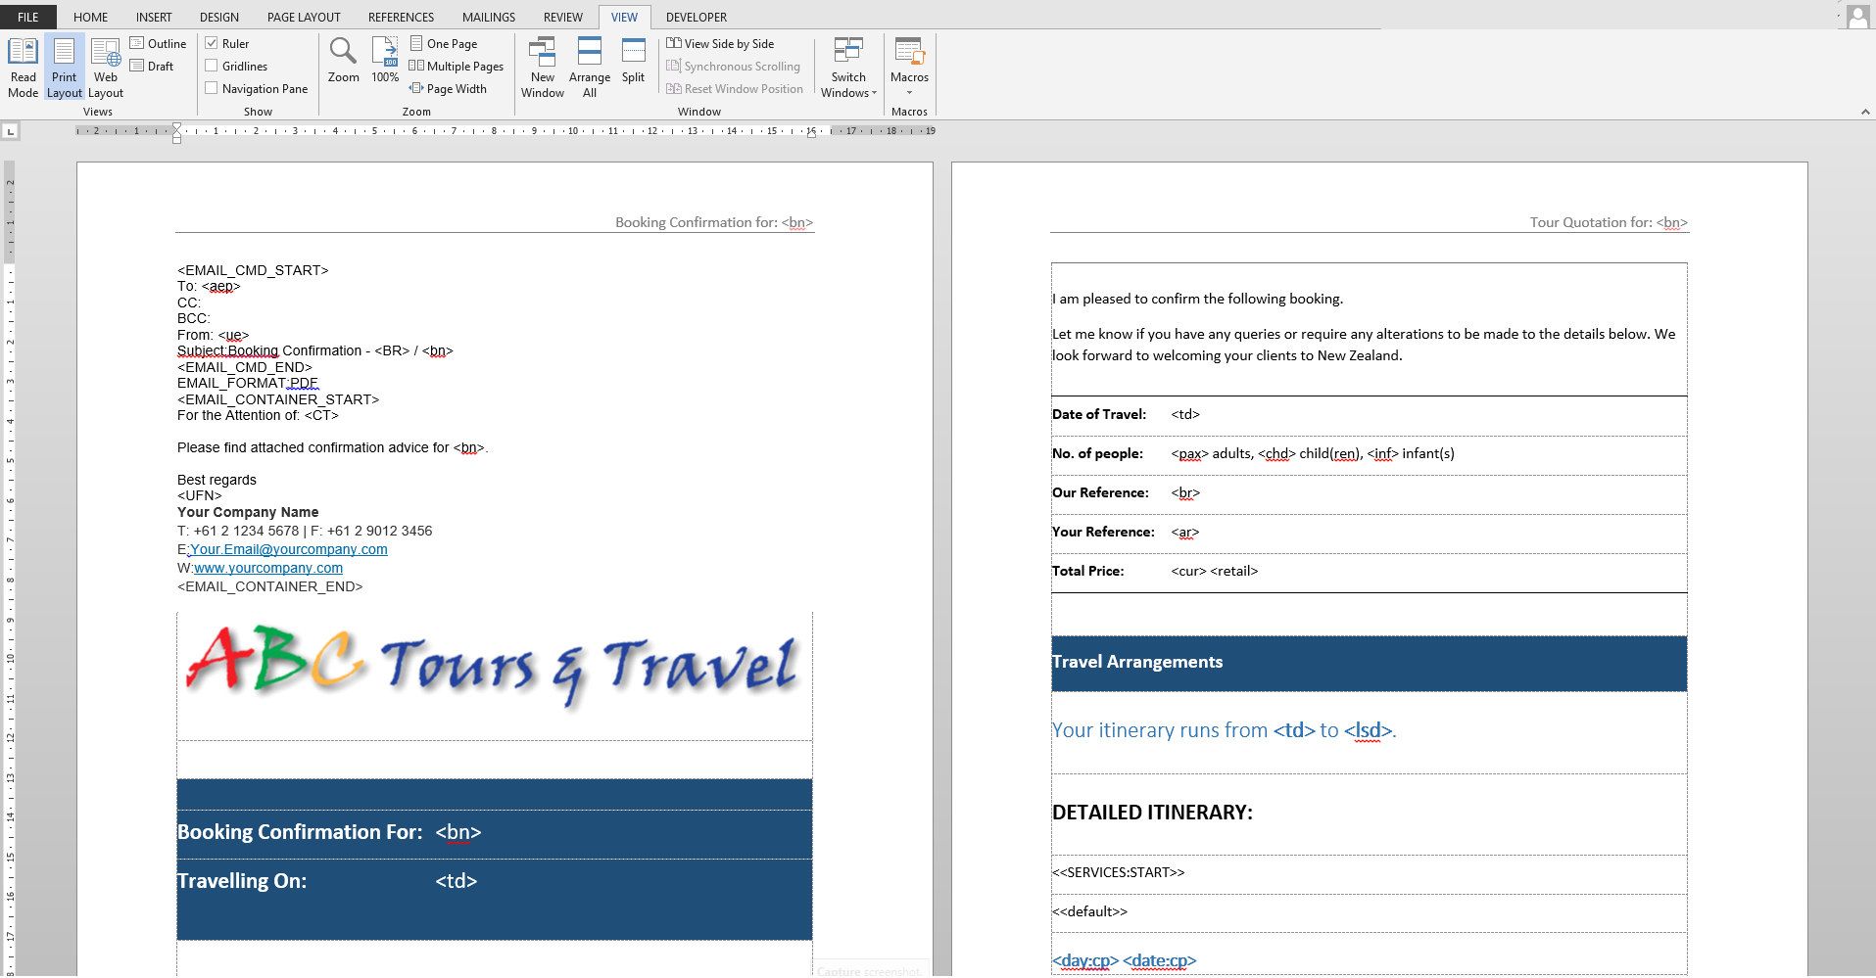Open the Macros dropdown

(909, 67)
